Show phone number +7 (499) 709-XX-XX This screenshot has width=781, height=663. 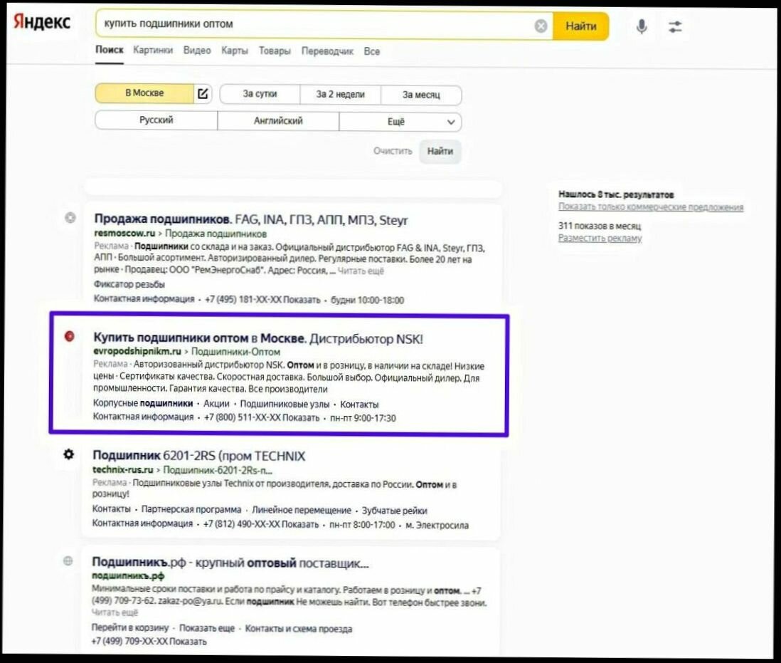pyautogui.click(x=149, y=642)
